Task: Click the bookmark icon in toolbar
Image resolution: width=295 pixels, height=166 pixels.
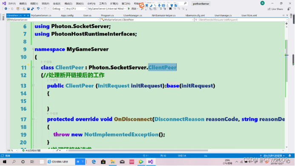Action: [x=170, y=9]
